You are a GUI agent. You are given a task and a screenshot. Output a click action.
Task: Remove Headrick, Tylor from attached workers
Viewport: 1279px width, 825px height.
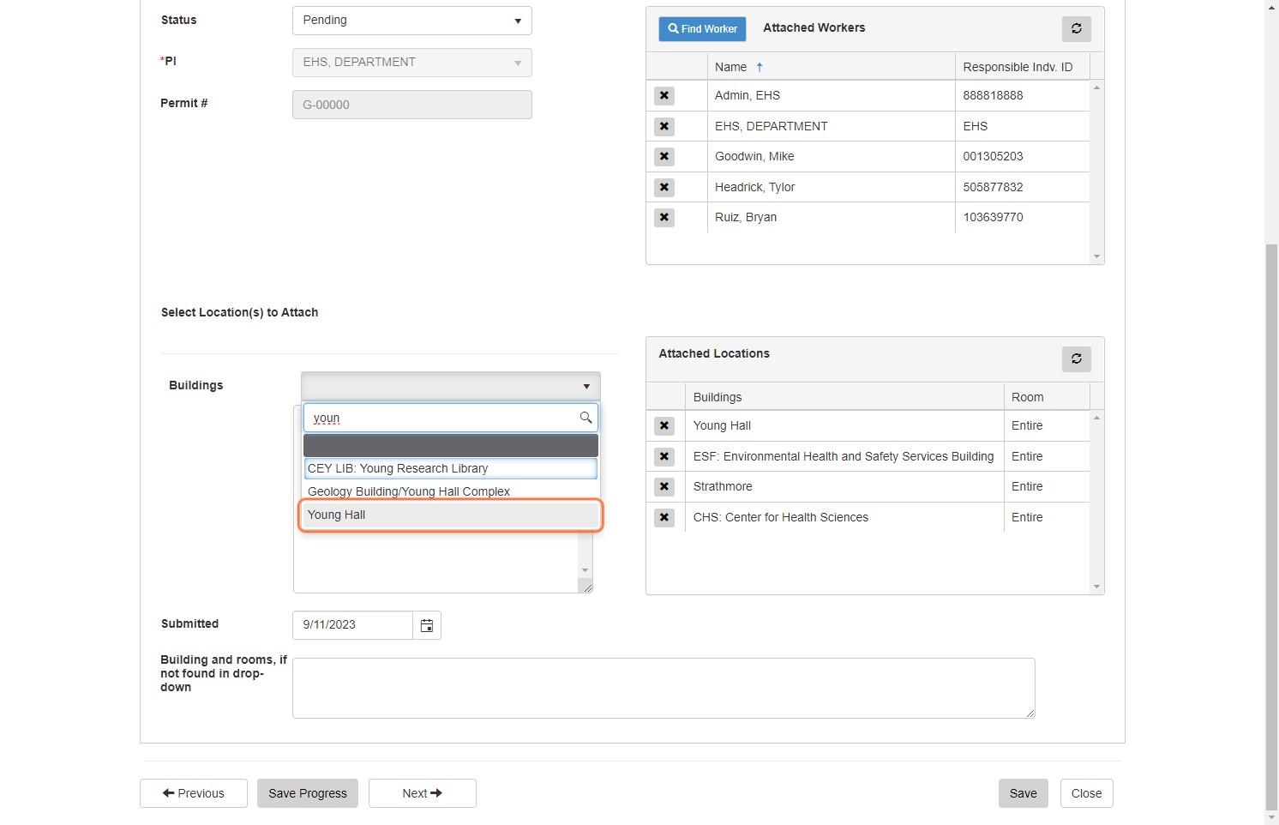coord(664,188)
